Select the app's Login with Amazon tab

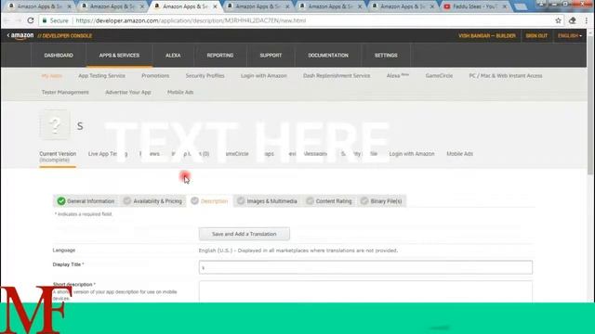click(x=412, y=154)
